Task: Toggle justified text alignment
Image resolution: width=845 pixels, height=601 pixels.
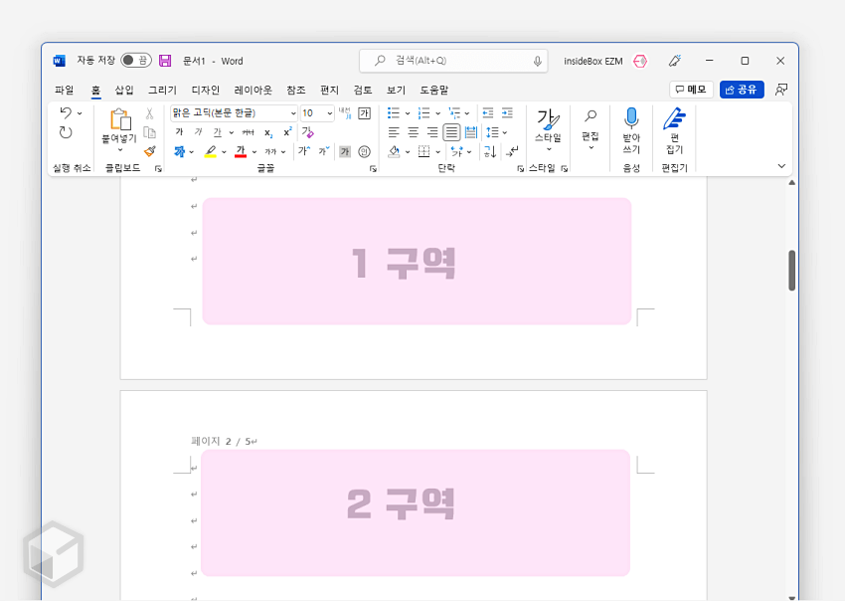Action: 452,132
